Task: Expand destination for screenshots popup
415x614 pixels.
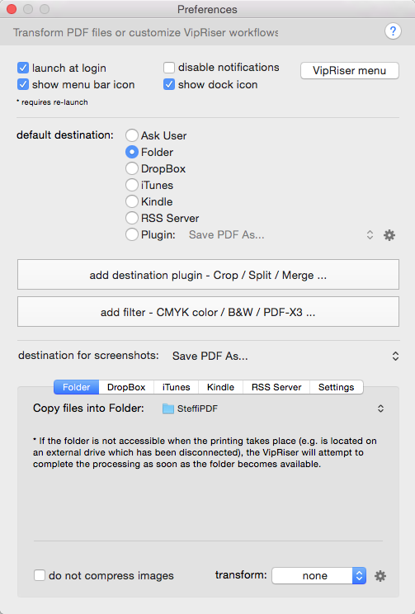Action: pyautogui.click(x=285, y=356)
